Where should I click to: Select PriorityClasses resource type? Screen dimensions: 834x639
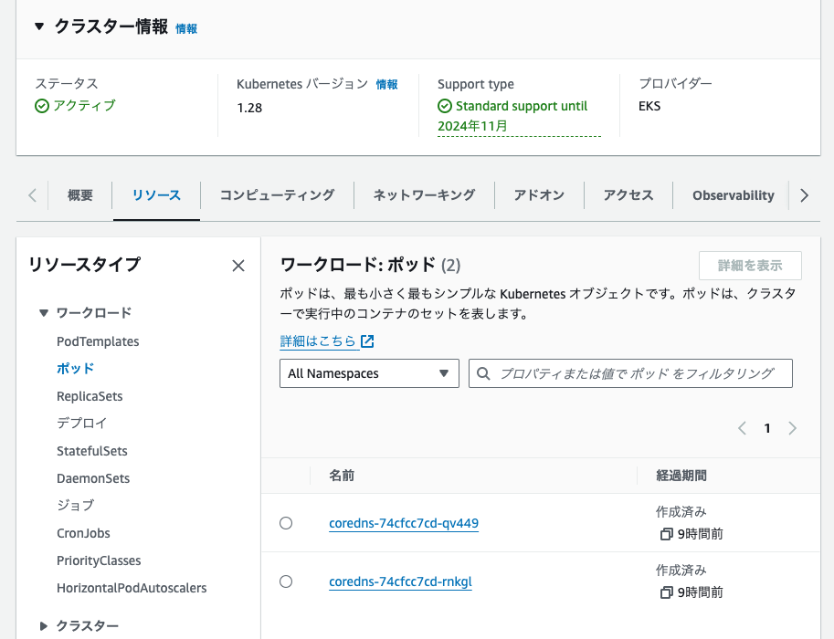[99, 560]
